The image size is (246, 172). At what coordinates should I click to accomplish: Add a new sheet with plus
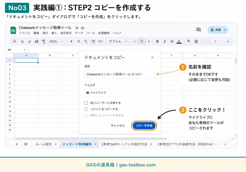pyautogui.click(x=17, y=144)
